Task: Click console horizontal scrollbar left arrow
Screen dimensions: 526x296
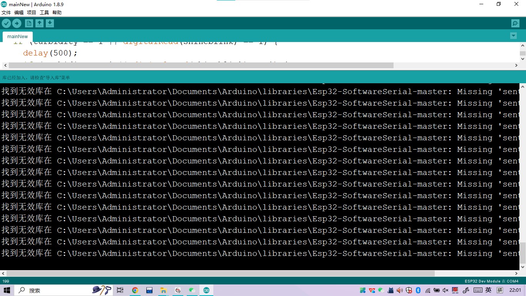Action: tap(3, 273)
